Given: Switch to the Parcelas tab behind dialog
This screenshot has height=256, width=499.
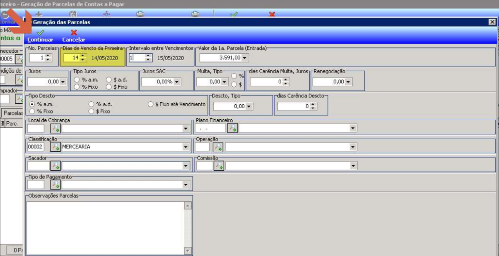Looking at the screenshot, I should coord(13,113).
